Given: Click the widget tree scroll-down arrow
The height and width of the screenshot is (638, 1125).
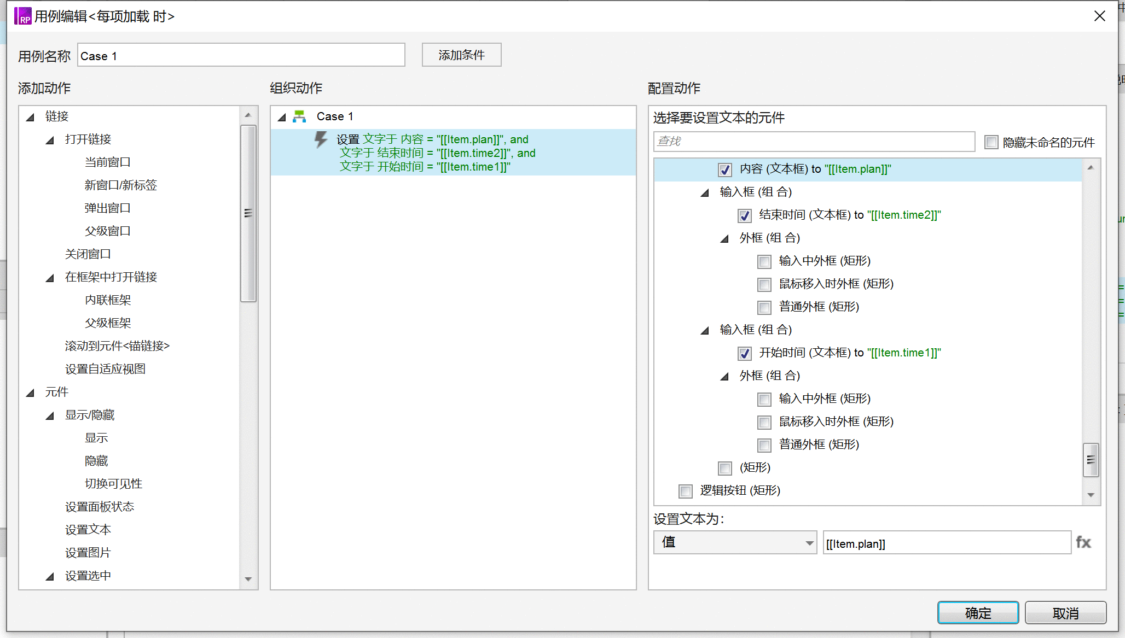Looking at the screenshot, I should 1091,495.
